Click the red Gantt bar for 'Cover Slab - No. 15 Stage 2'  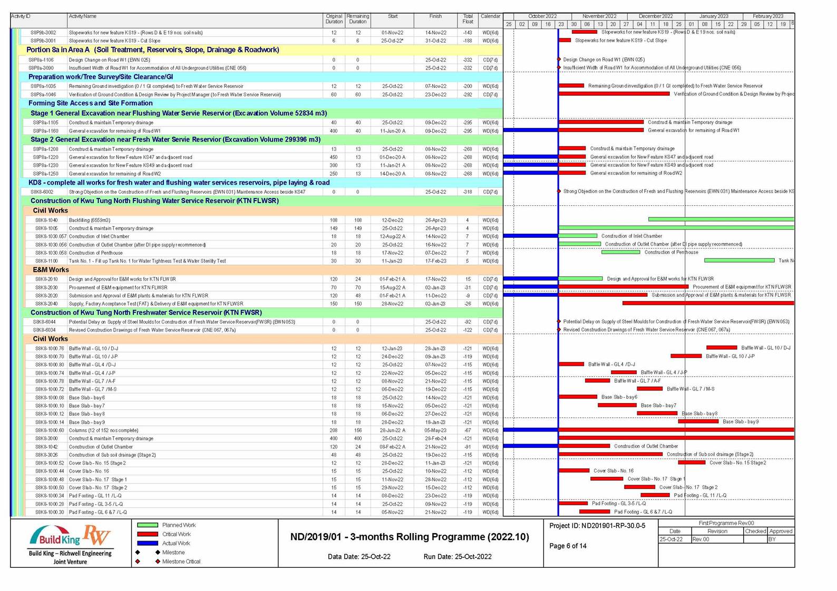pyautogui.click(x=692, y=463)
